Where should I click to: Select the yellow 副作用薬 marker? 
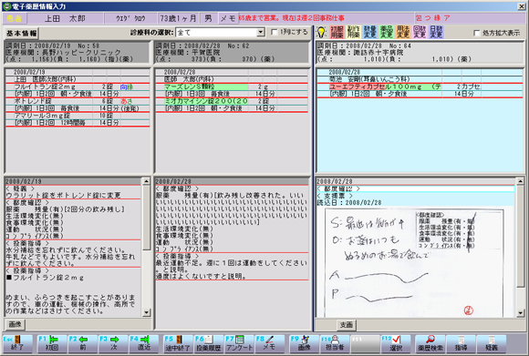pyautogui.click(x=353, y=33)
